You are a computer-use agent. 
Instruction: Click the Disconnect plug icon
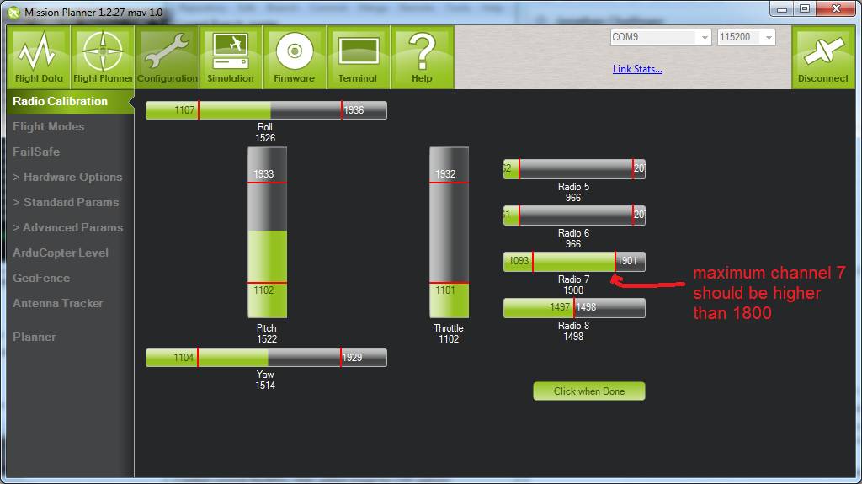822,57
